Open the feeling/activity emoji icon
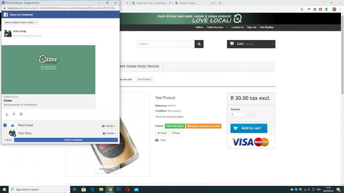Screen dimensions: 344x193 coord(21,114)
